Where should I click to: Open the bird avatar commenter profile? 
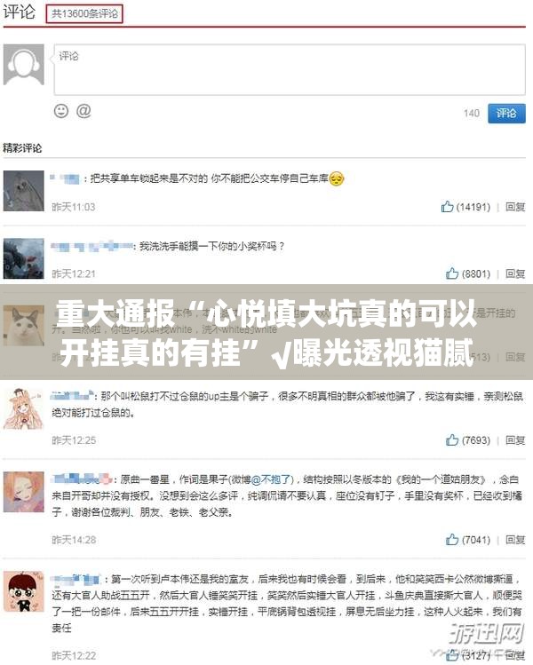24,191
